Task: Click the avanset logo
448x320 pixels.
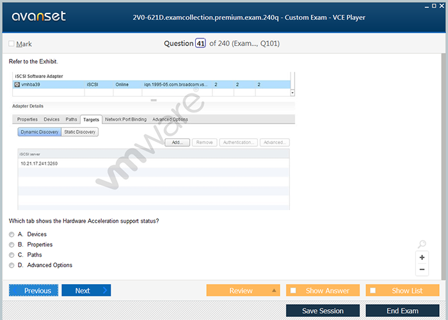Action: pos(37,17)
